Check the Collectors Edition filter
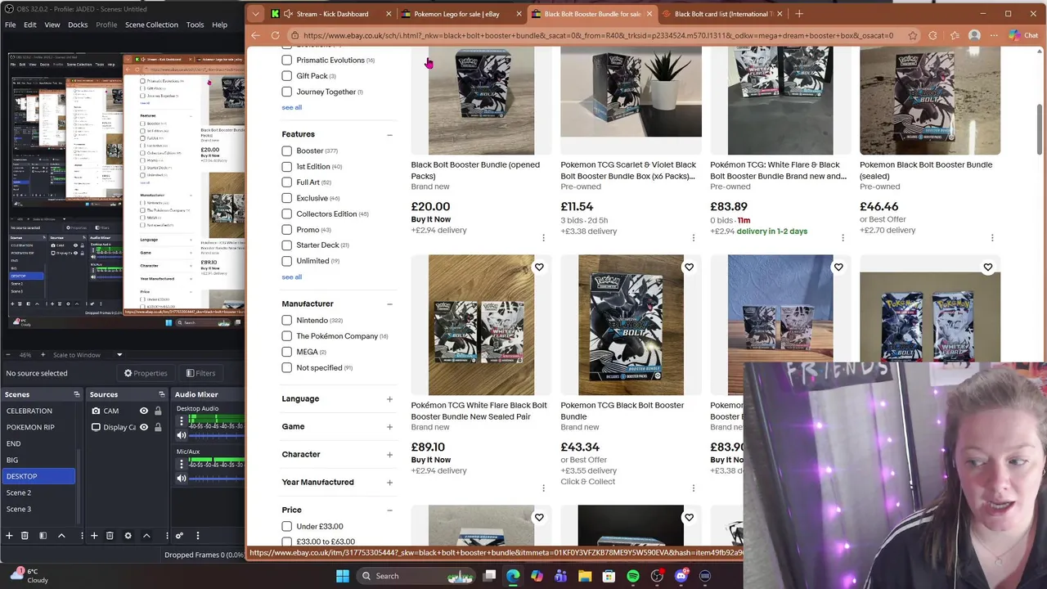 286,214
